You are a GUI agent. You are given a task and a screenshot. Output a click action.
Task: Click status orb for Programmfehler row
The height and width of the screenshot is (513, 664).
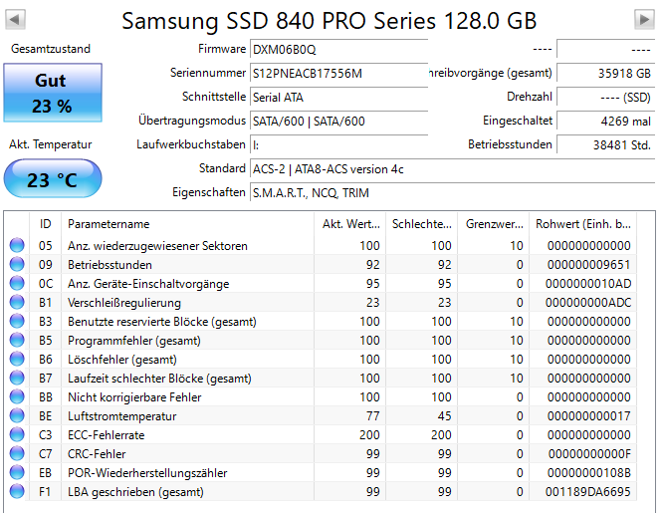pos(16,341)
